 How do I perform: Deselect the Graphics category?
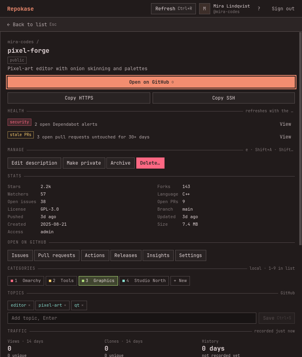point(98,281)
